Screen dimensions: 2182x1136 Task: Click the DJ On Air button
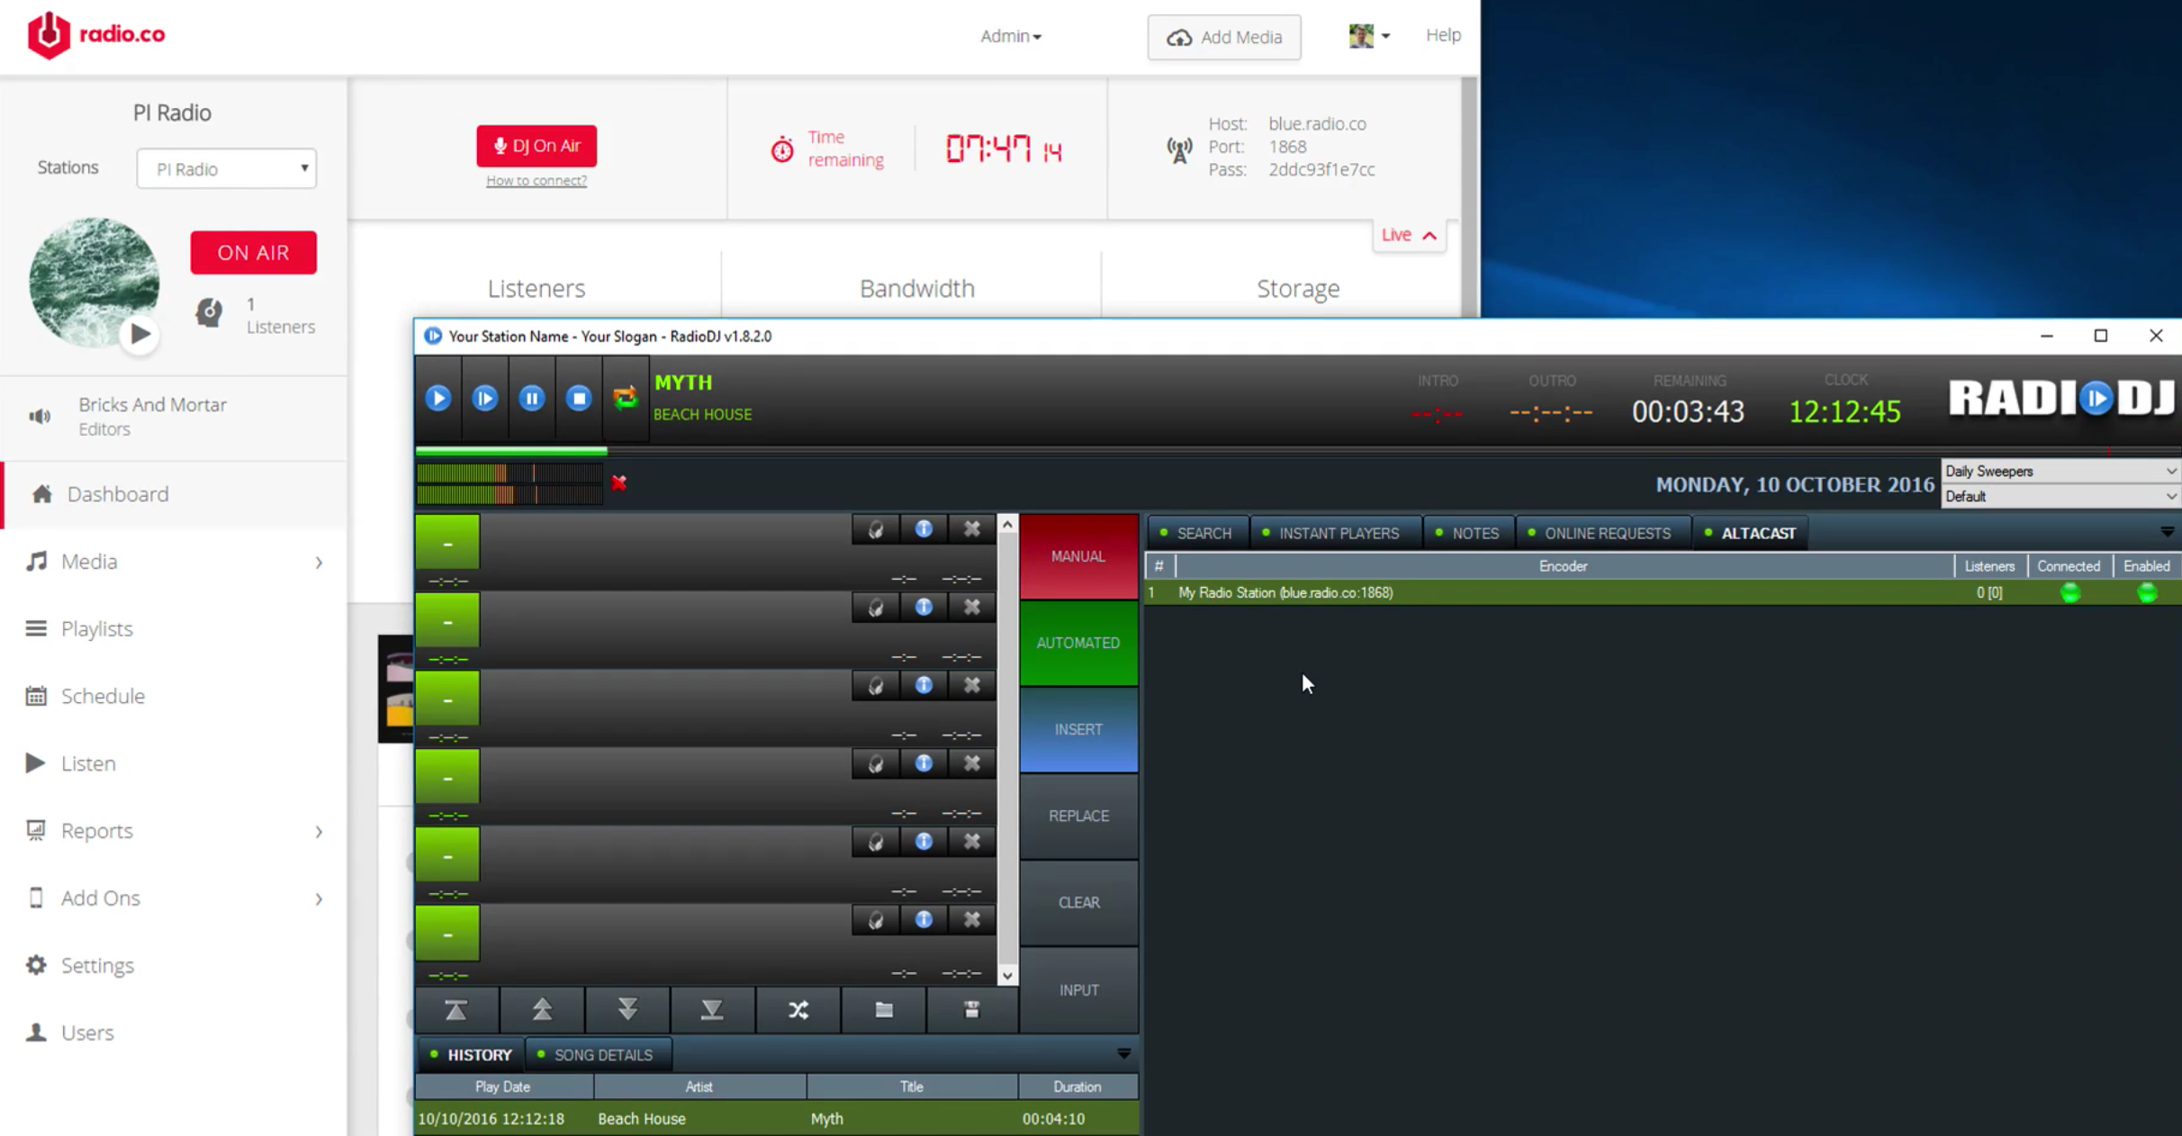point(536,146)
